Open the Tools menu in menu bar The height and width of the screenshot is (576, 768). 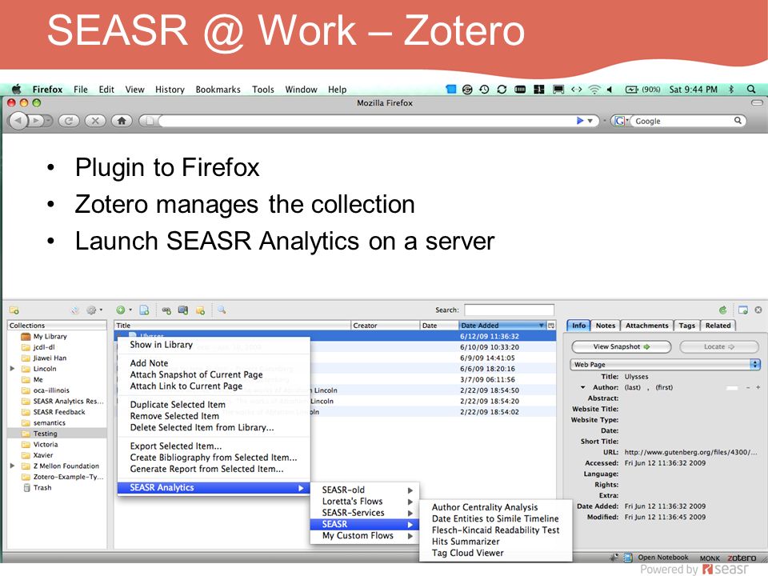pos(263,90)
